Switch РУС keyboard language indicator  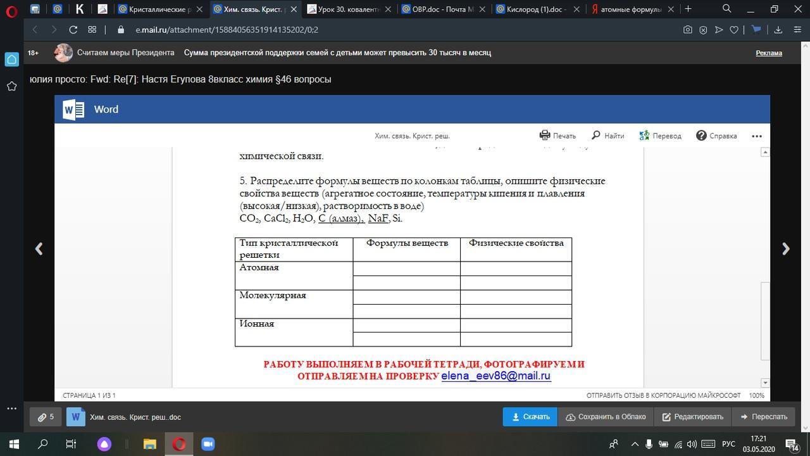pos(728,444)
